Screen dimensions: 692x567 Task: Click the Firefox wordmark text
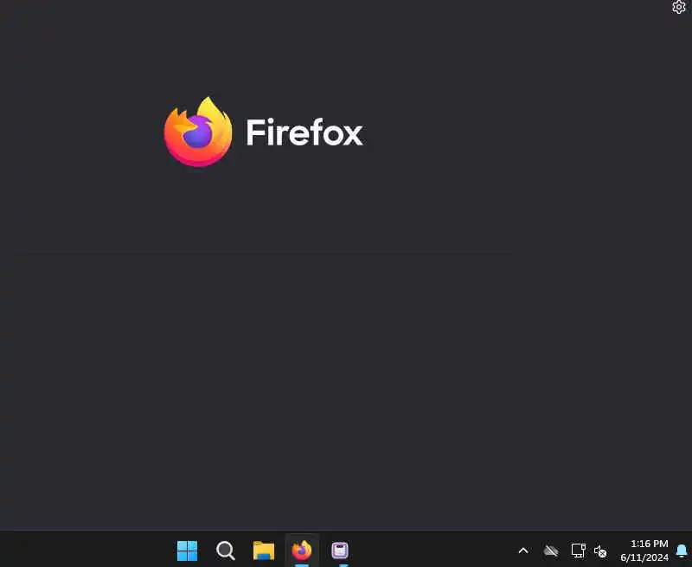pyautogui.click(x=304, y=132)
